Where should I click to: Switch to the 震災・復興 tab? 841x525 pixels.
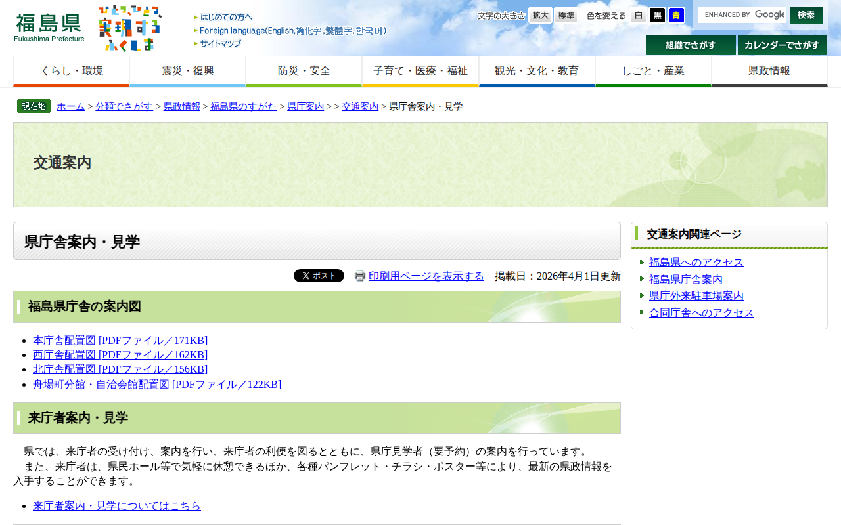click(187, 70)
